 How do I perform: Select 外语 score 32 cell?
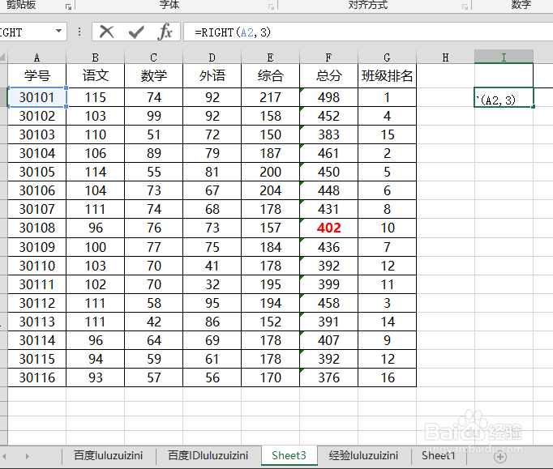pos(212,284)
